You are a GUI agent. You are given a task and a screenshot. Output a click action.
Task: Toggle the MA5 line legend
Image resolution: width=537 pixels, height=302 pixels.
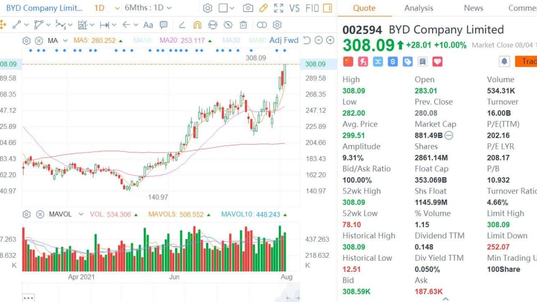pos(98,40)
